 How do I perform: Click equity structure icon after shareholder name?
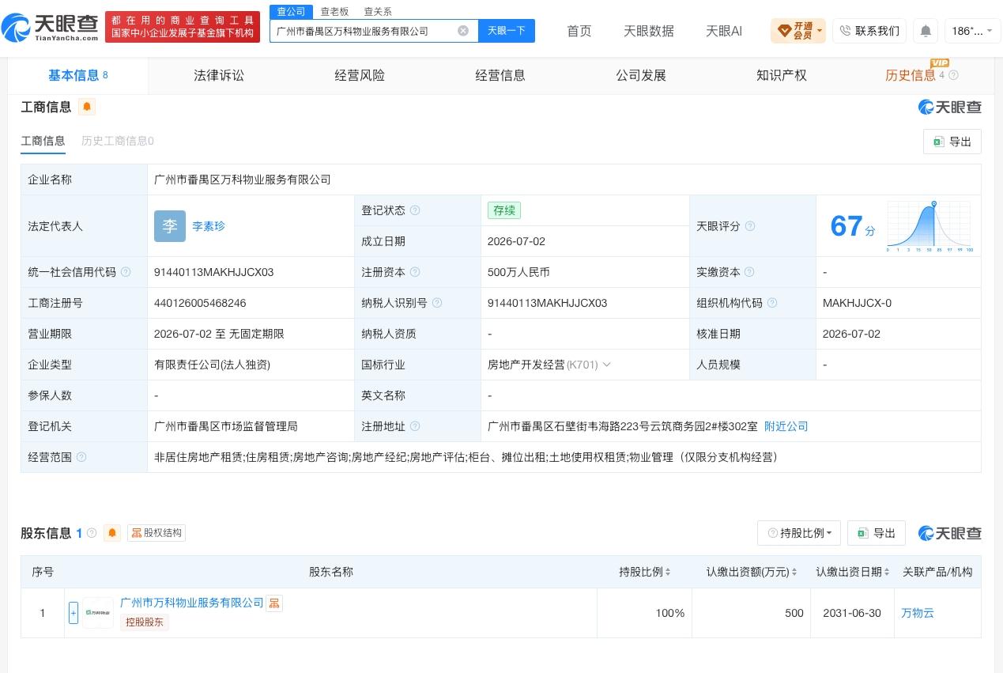coord(273,603)
